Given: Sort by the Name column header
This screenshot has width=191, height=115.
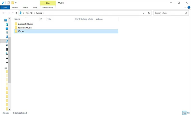Looking at the screenshot, I should [x=17, y=19].
